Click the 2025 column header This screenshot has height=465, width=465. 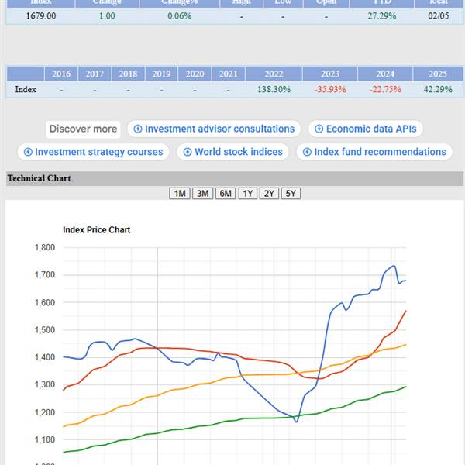[x=438, y=74]
